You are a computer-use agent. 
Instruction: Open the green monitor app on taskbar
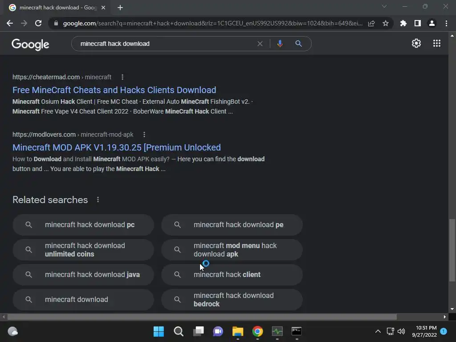coord(277,331)
